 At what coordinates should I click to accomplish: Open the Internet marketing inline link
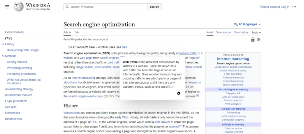[83, 78]
